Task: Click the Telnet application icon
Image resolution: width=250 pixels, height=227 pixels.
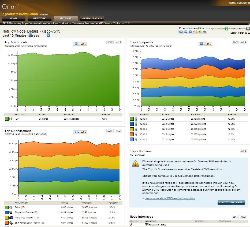Action: [11, 207]
